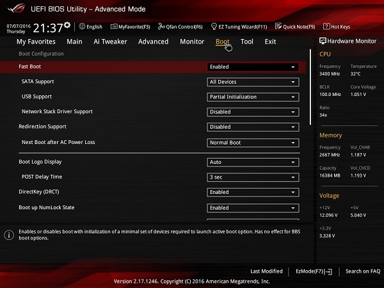Select the Fast Boot label row
This screenshot has height=288, width=384.
[29, 67]
